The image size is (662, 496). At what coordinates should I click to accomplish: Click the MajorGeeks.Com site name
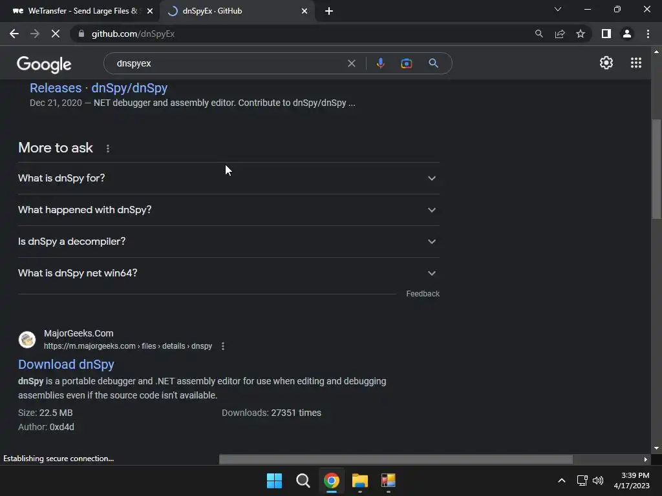point(78,333)
